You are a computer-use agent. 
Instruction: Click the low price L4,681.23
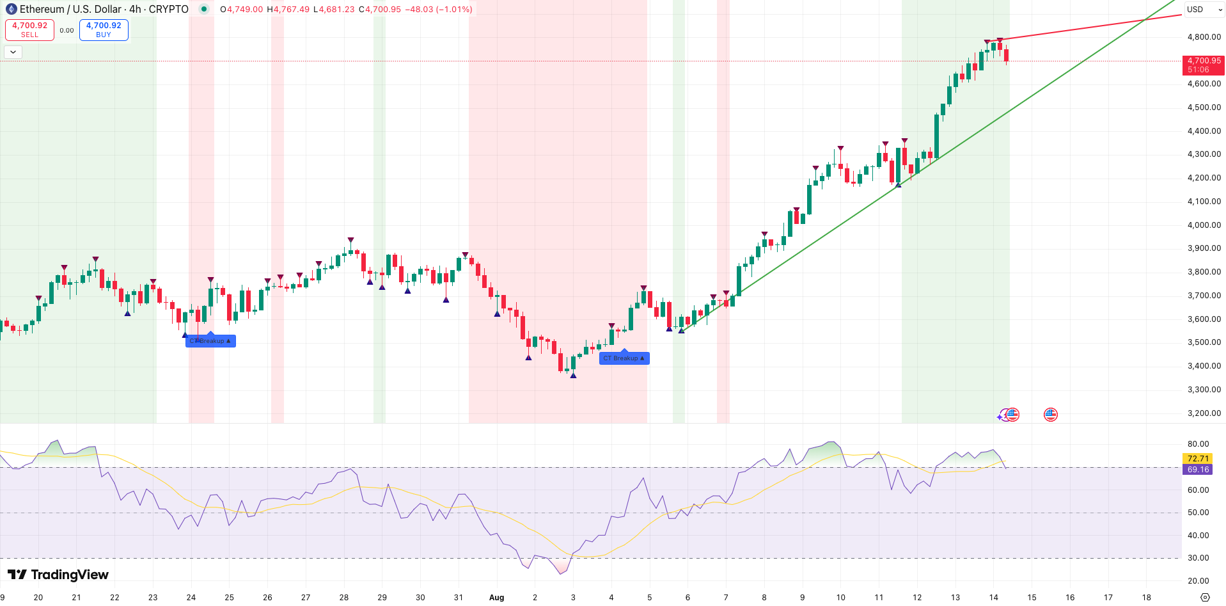[334, 9]
